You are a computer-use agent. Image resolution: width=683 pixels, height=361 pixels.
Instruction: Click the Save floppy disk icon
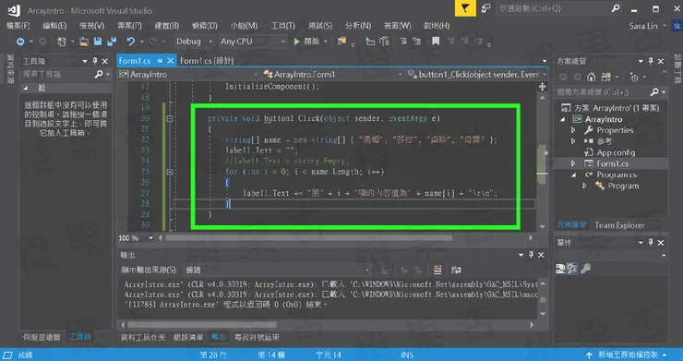click(x=98, y=42)
